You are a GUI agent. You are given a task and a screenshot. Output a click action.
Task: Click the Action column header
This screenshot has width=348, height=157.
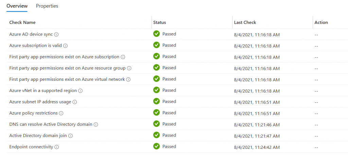tap(321, 22)
